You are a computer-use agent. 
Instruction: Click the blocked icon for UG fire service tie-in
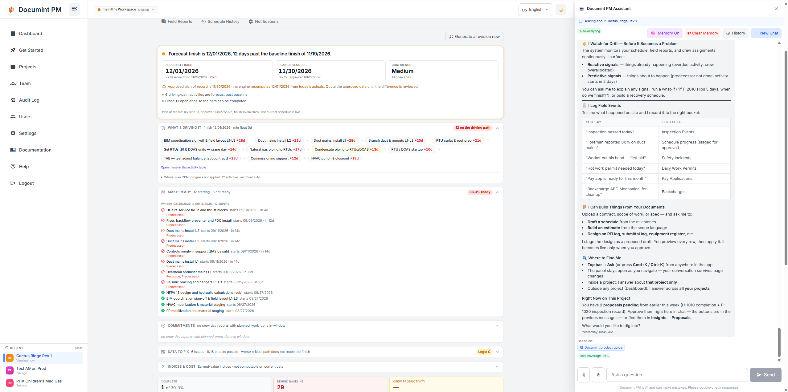(163, 210)
